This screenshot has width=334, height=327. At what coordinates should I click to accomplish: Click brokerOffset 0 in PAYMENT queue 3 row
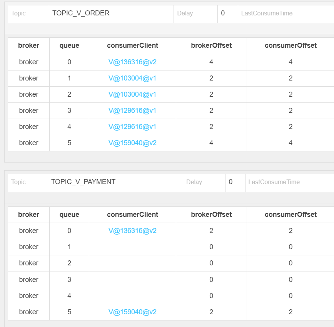pyautogui.click(x=211, y=280)
